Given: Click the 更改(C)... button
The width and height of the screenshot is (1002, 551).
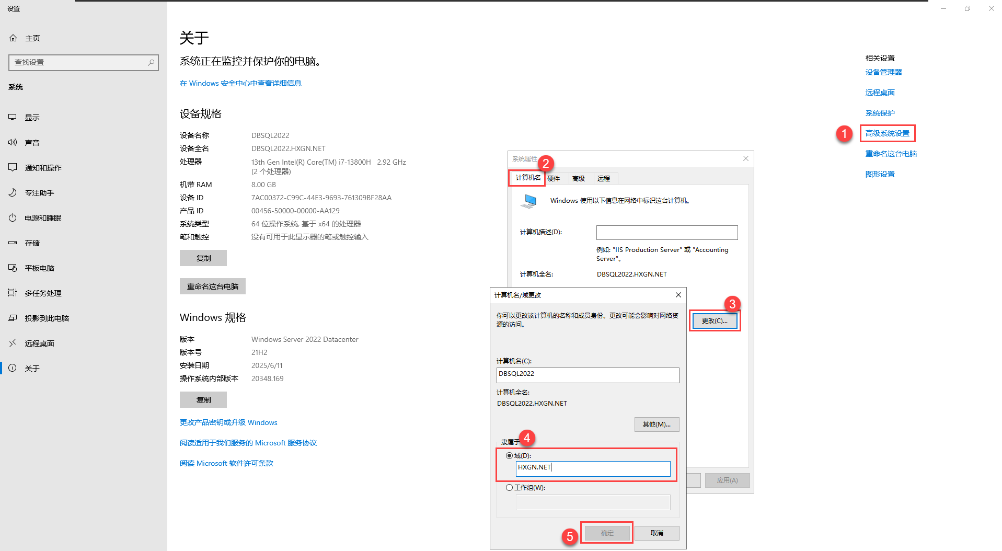Looking at the screenshot, I should tap(715, 320).
